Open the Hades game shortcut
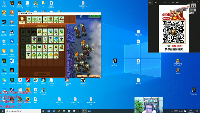 (178, 71)
